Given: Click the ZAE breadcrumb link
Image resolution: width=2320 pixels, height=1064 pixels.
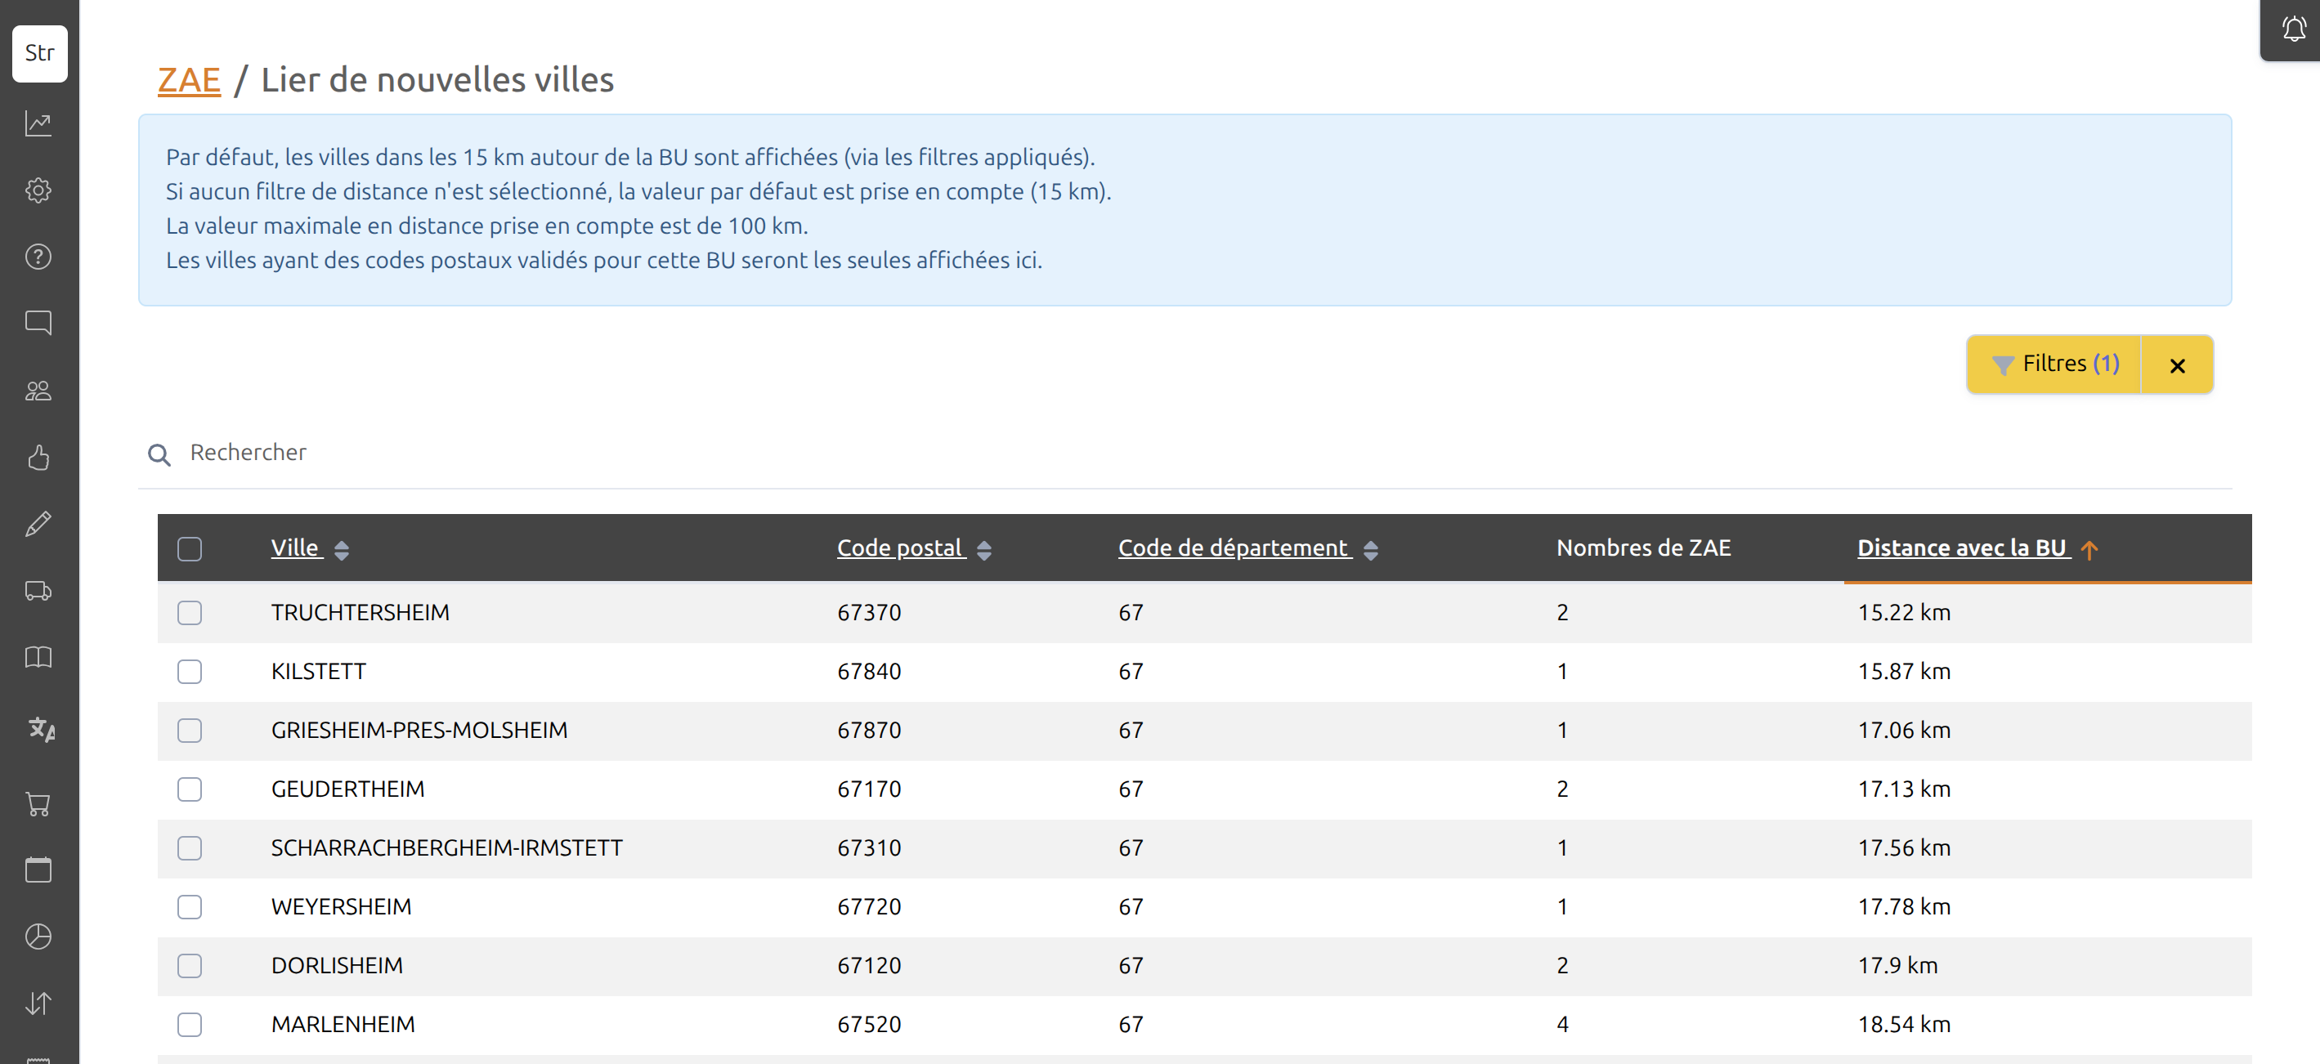Looking at the screenshot, I should pyautogui.click(x=188, y=80).
